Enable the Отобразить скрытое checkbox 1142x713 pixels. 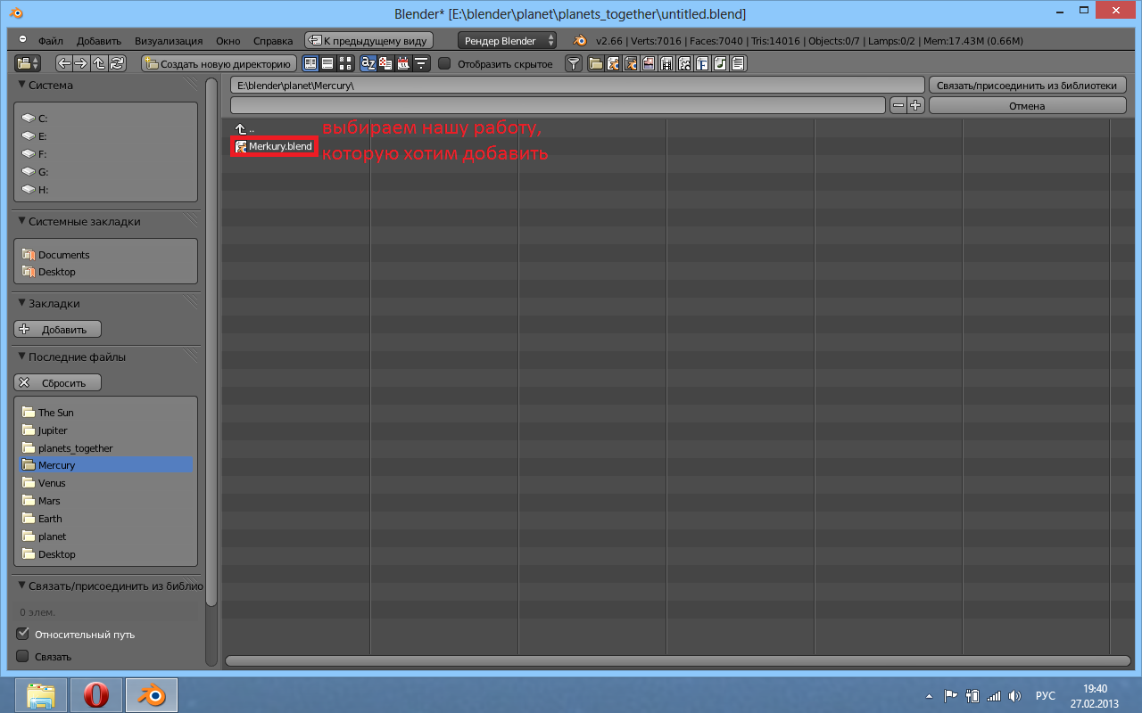[444, 63]
